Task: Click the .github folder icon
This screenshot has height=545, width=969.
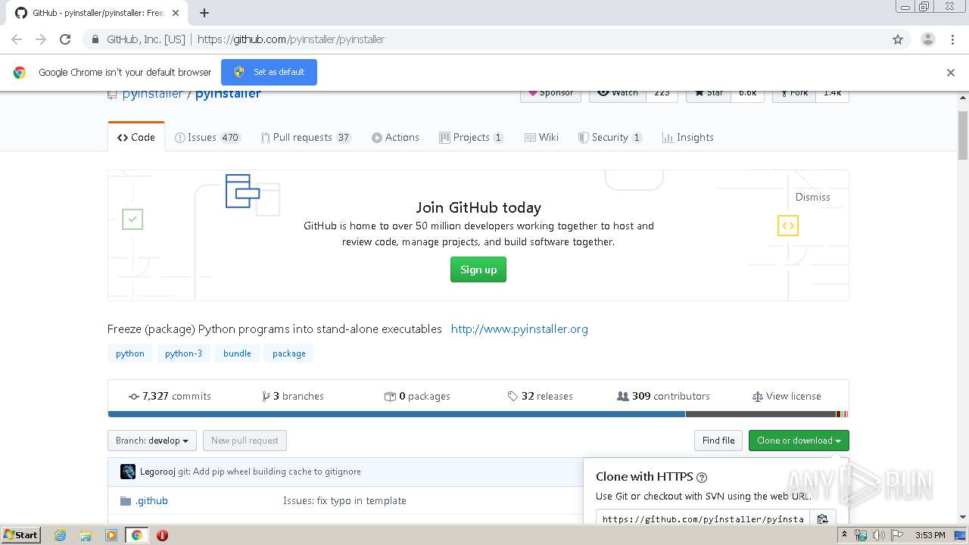Action: [126, 500]
